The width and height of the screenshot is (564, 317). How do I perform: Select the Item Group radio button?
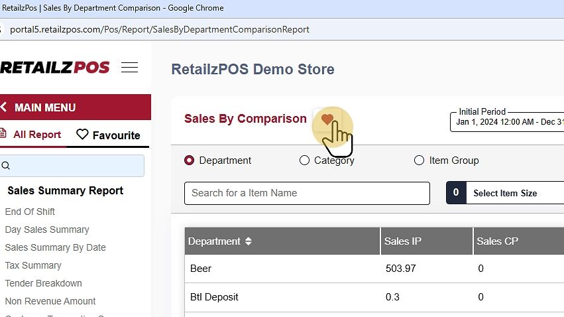click(x=419, y=160)
